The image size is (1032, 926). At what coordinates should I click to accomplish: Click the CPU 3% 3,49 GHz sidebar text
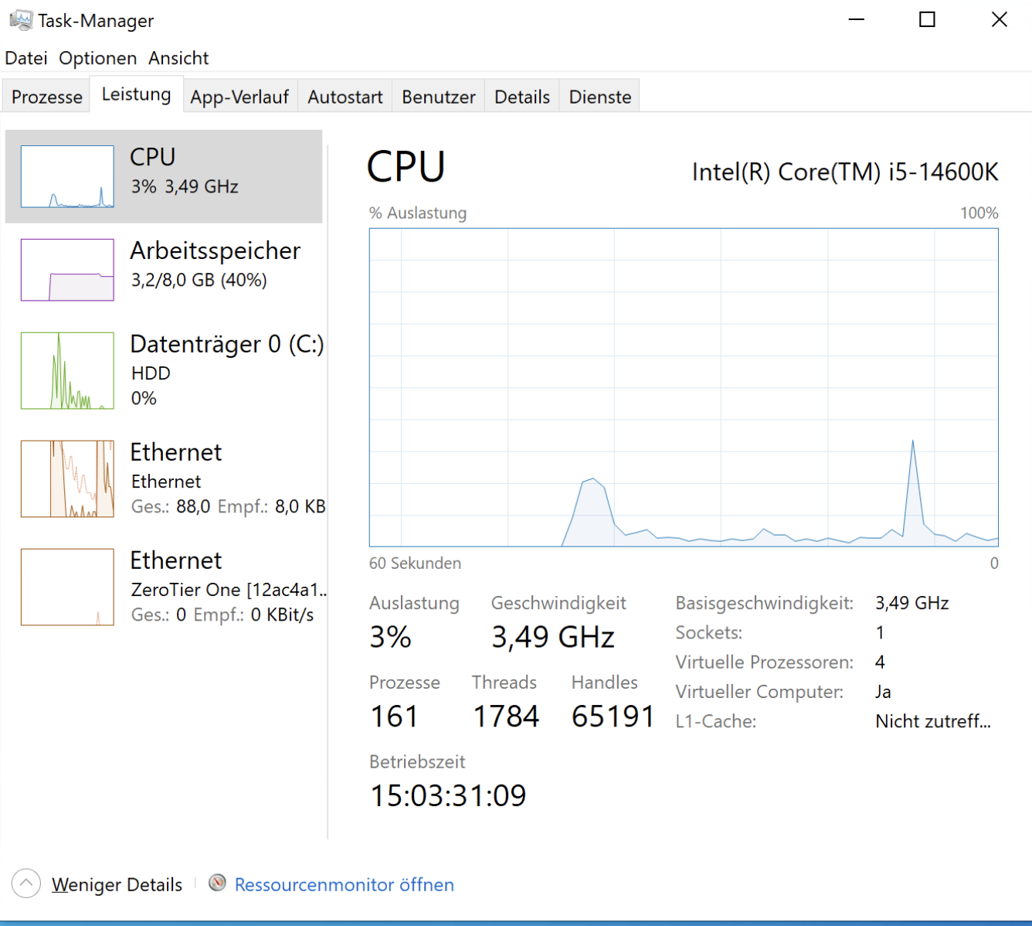tap(185, 186)
